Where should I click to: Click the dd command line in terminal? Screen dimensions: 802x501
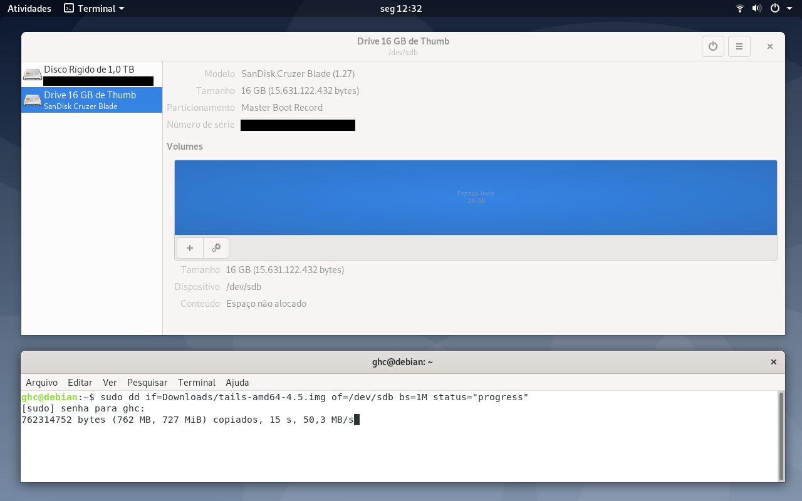(275, 397)
